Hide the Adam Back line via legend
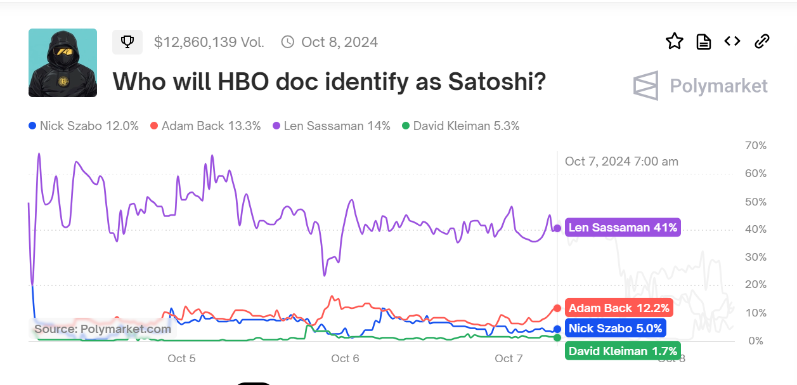 [x=205, y=126]
